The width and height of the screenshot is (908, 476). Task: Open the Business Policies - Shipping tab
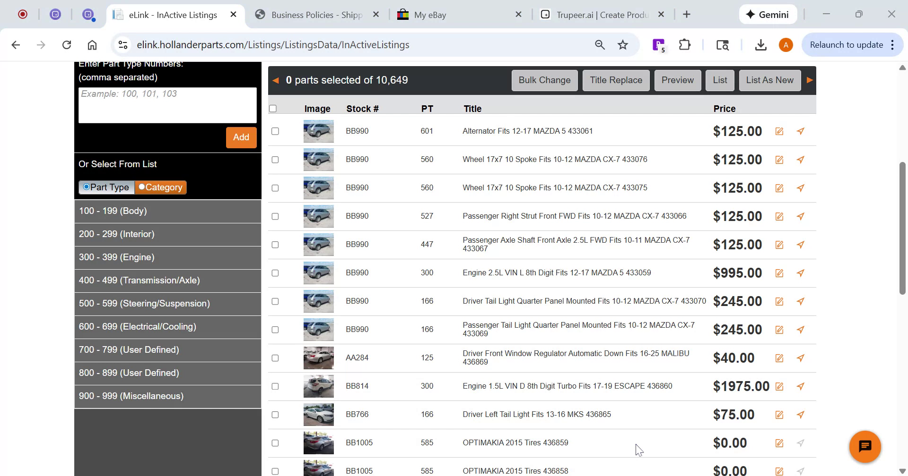click(312, 15)
